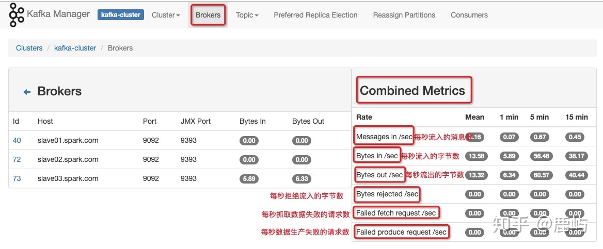The width and height of the screenshot is (603, 249).
Task: Click the Messages in 5 min value 0.67
Action: [539, 137]
